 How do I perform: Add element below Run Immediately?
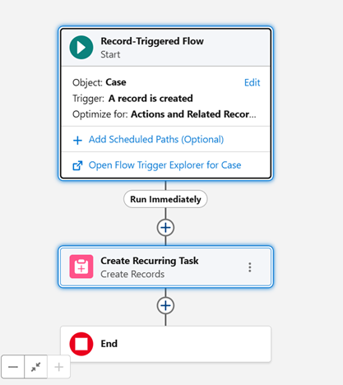tap(165, 228)
